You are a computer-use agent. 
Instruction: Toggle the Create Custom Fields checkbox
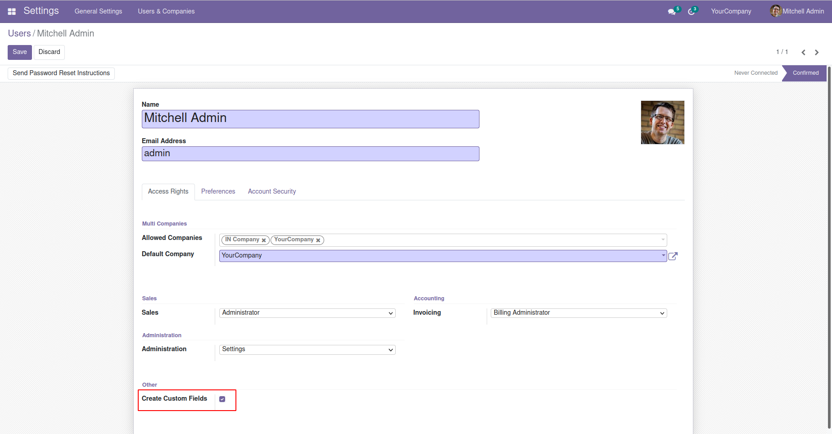[x=222, y=399]
